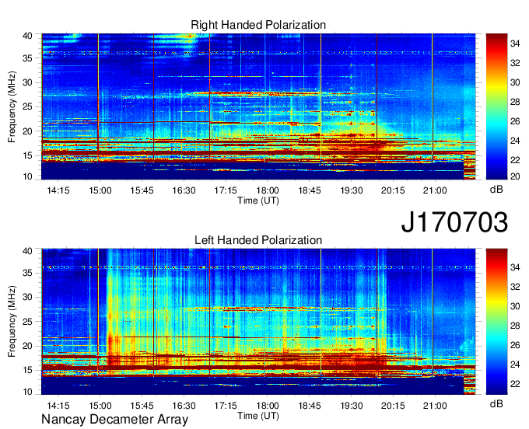Click the 40 MHz frequency tick of the bottom plot

point(28,251)
